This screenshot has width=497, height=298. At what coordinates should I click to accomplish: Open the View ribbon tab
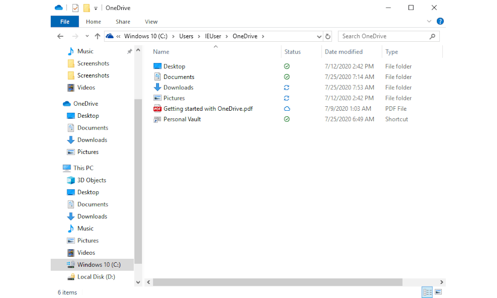click(151, 21)
